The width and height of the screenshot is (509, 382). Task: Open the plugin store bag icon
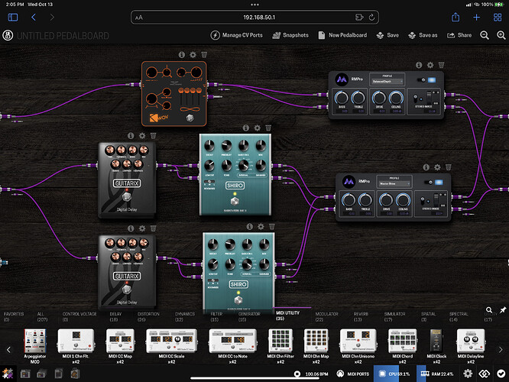pyautogui.click(x=75, y=374)
